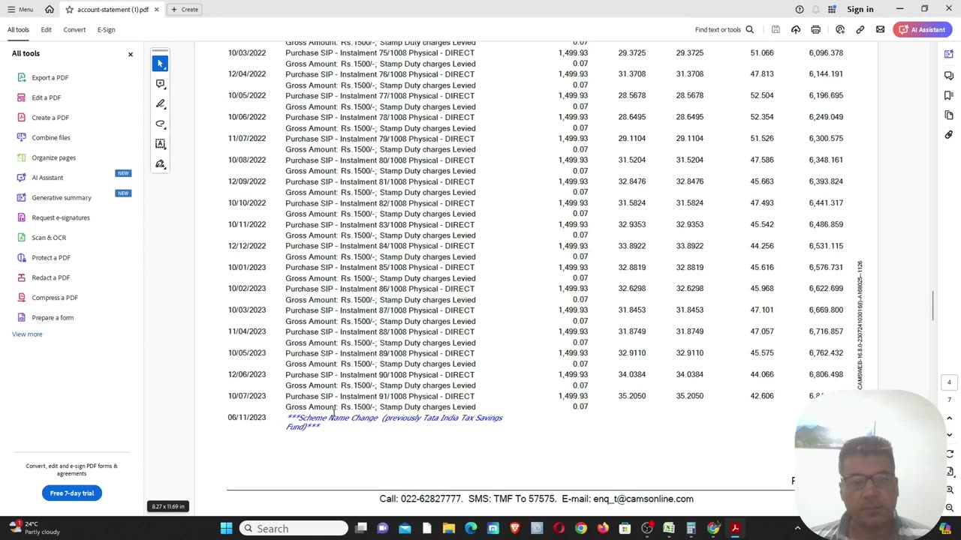Viewport: 961px width, 540px height.
Task: Click the share-with-others person icon
Action: (840, 30)
